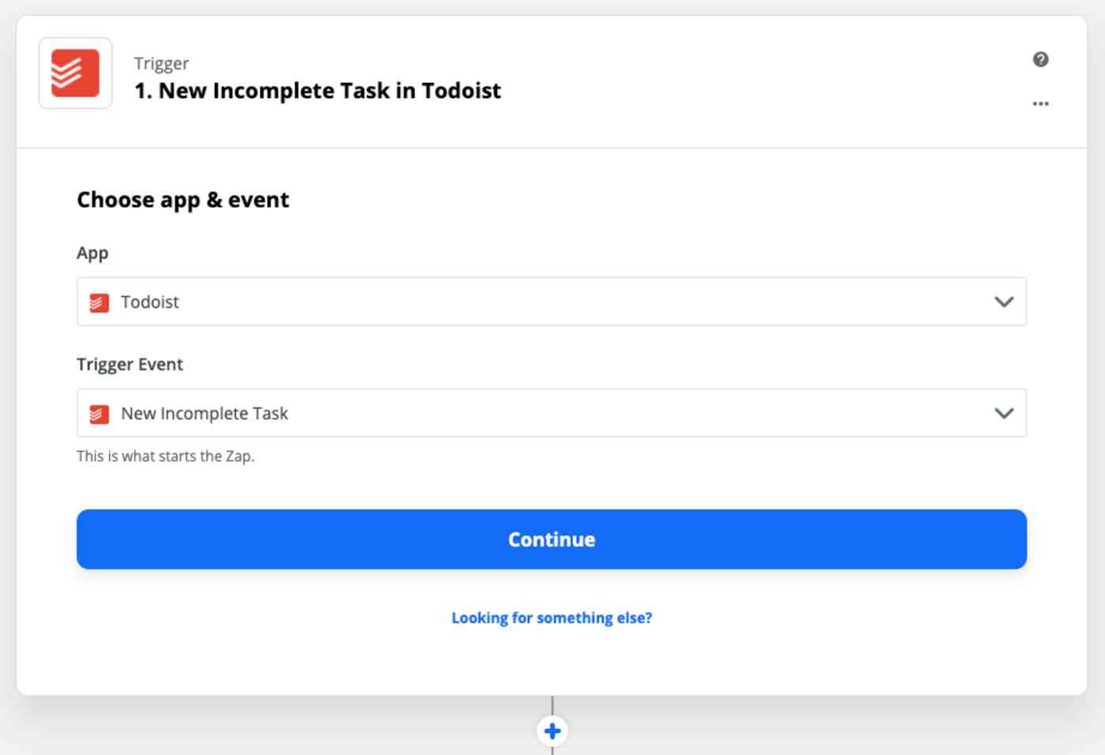Expand the Trigger Event dropdown chevron

1003,413
